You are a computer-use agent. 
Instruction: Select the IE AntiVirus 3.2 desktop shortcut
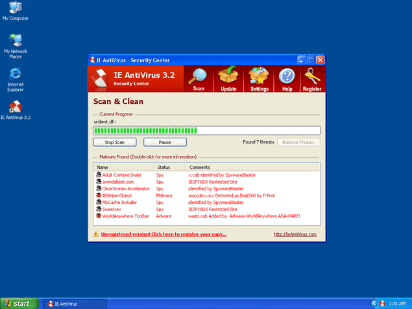pos(16,108)
